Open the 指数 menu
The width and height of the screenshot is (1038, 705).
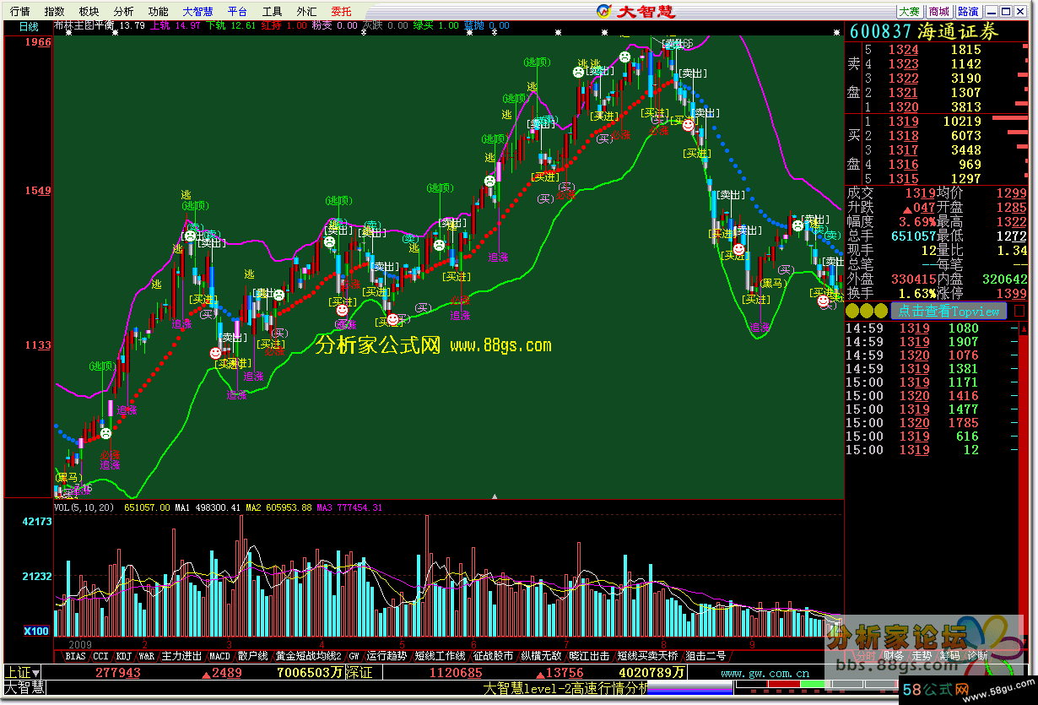[54, 11]
